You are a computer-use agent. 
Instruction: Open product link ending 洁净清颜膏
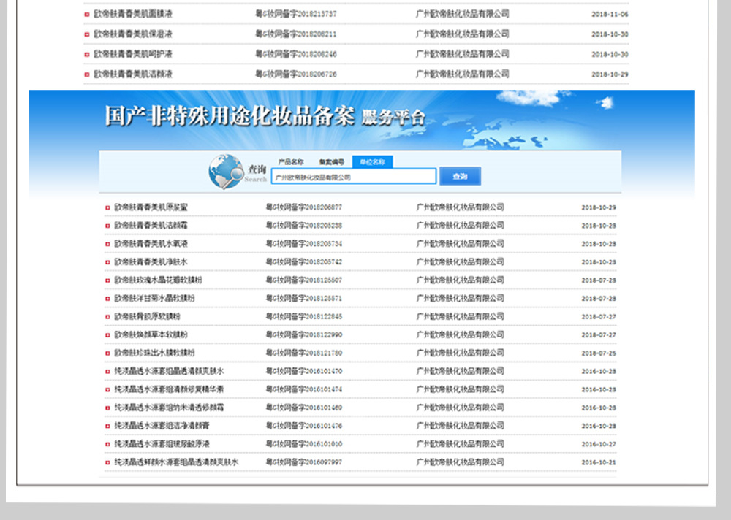(x=162, y=425)
